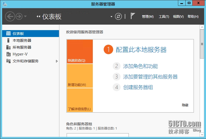Open the navigation history dropdown arrow
Viewport: 206px width, 139px height.
click(25, 16)
